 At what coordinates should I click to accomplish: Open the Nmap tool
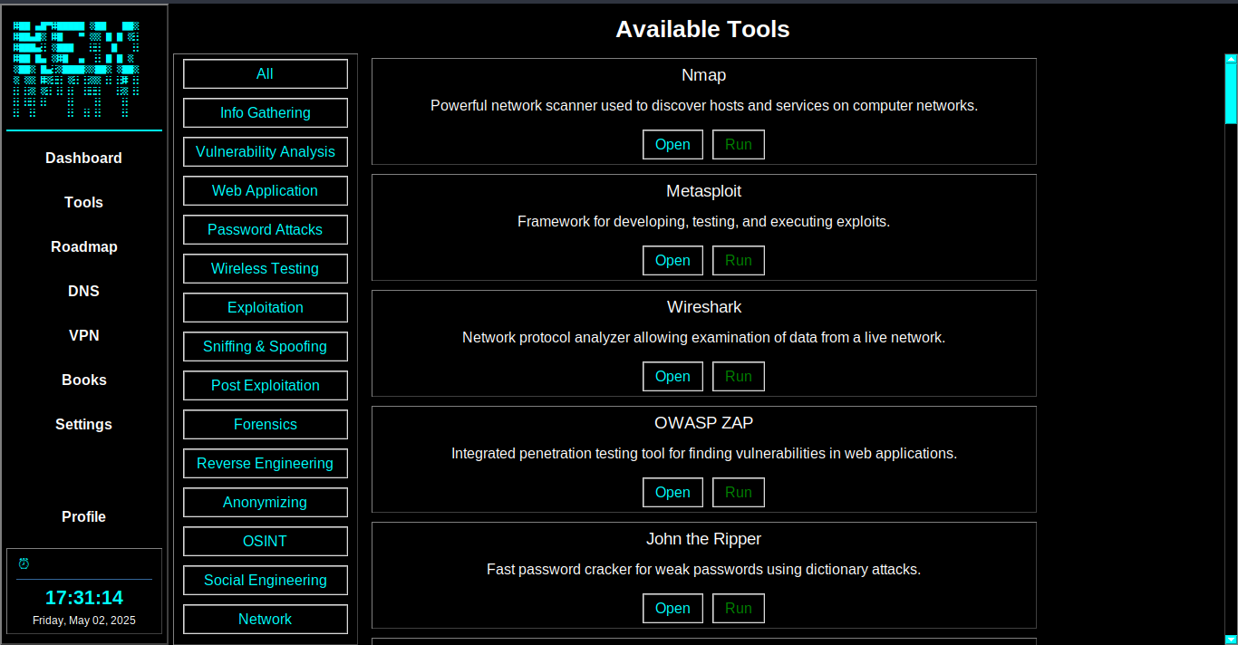(672, 145)
